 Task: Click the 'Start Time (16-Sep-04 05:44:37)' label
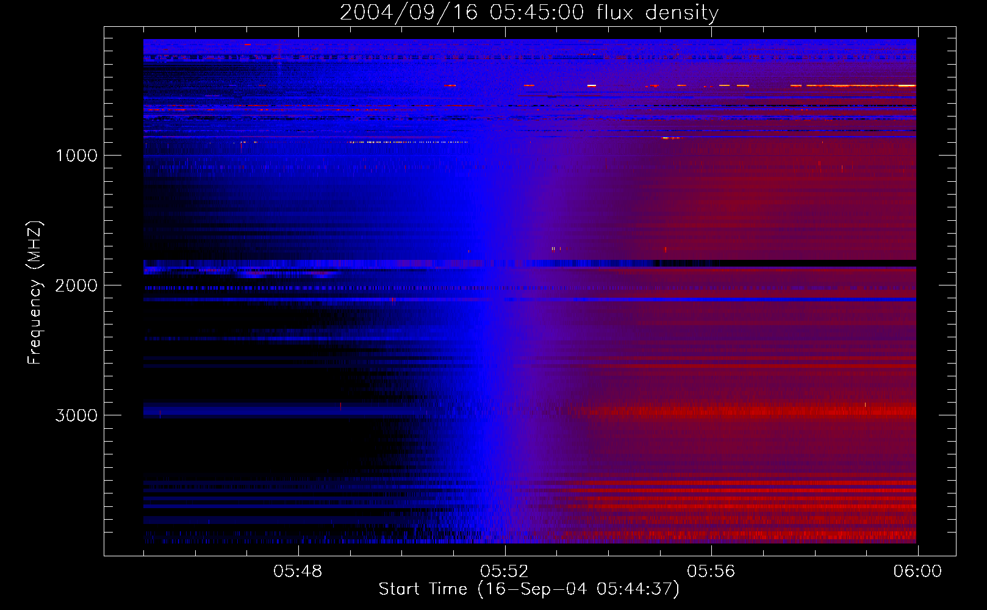(x=529, y=589)
